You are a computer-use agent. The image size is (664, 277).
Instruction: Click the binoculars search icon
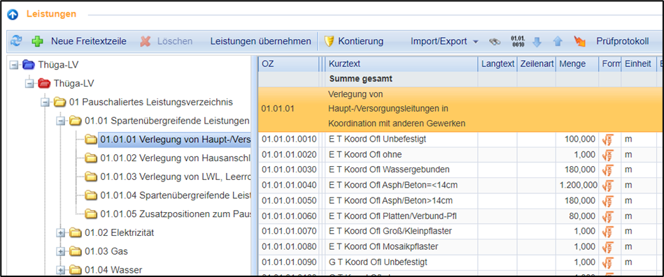494,41
